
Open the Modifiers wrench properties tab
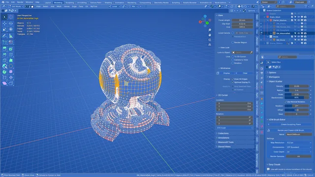point(262,103)
